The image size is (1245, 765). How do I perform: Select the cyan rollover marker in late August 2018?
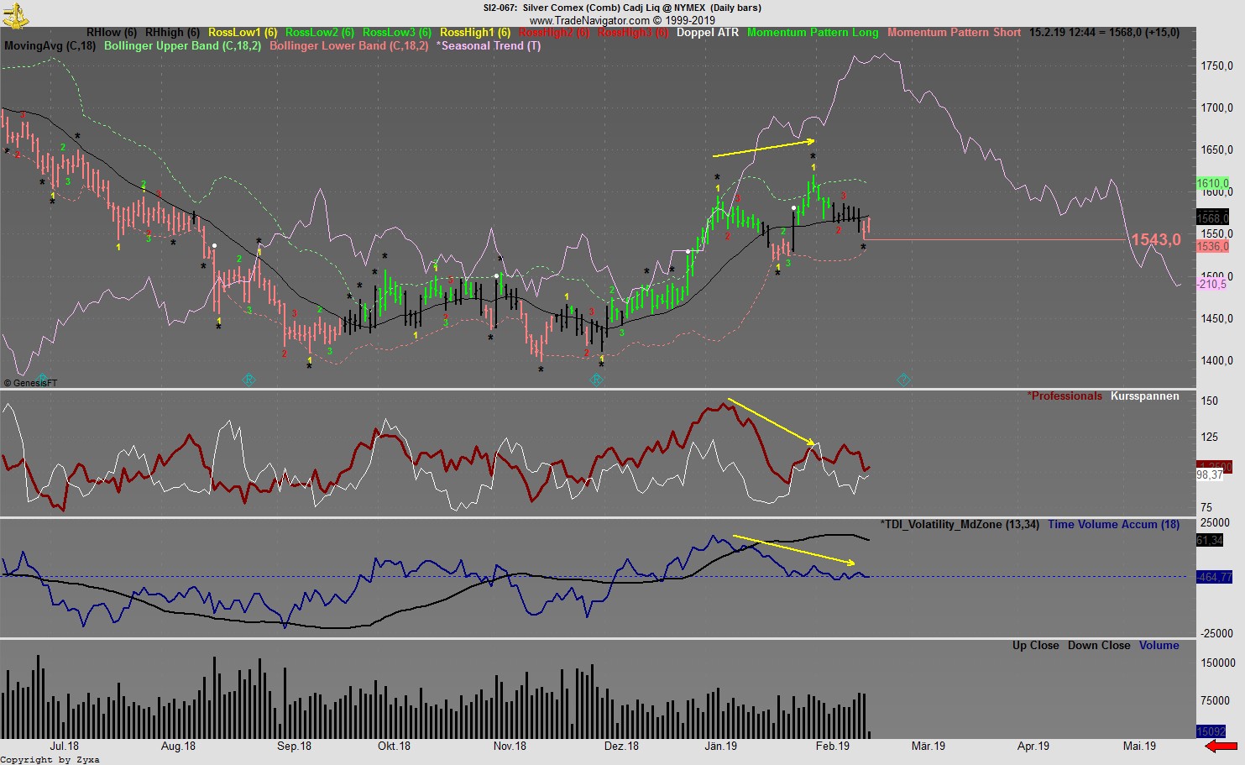tap(248, 380)
